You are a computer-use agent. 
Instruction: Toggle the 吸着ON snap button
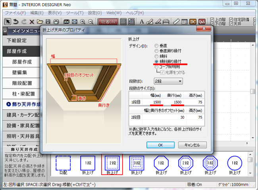pyautogui.click(x=108, y=21)
